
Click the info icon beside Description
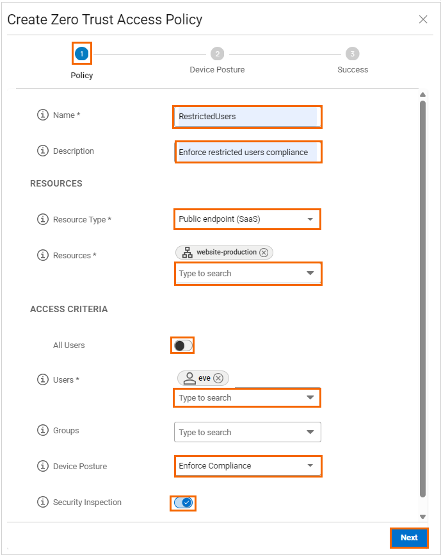pyautogui.click(x=43, y=151)
